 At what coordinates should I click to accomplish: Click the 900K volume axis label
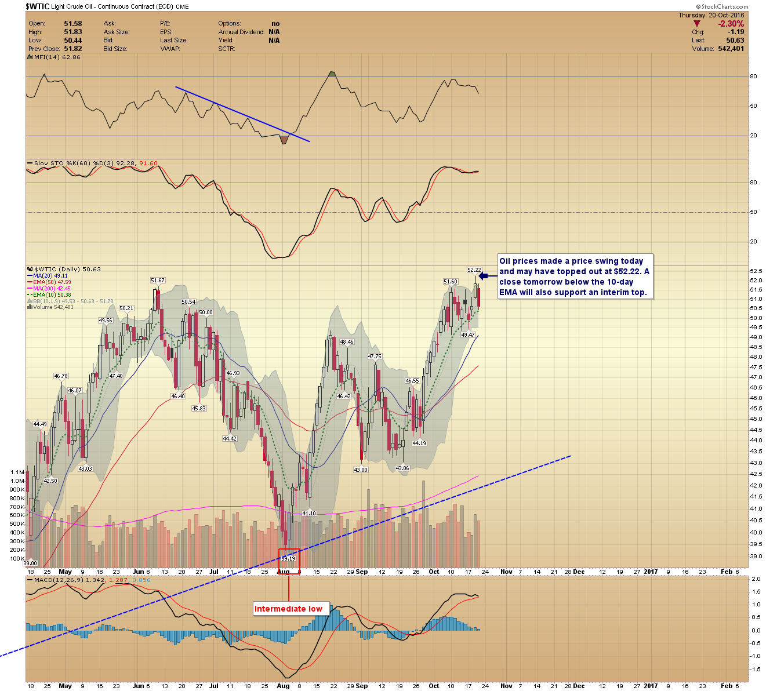point(17,490)
